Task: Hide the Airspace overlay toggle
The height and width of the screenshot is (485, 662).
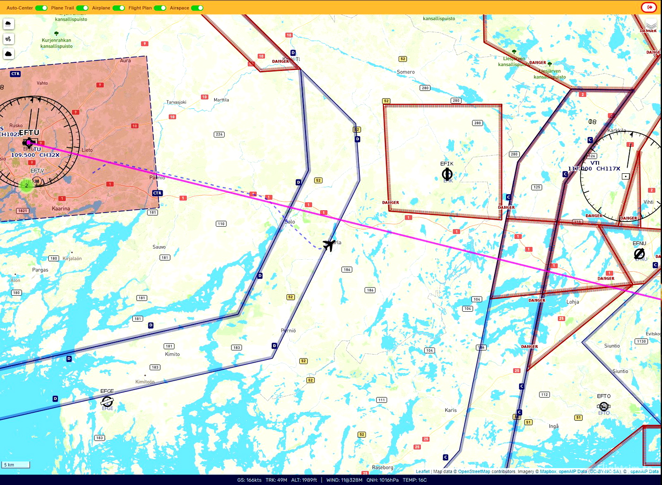Action: coord(197,8)
